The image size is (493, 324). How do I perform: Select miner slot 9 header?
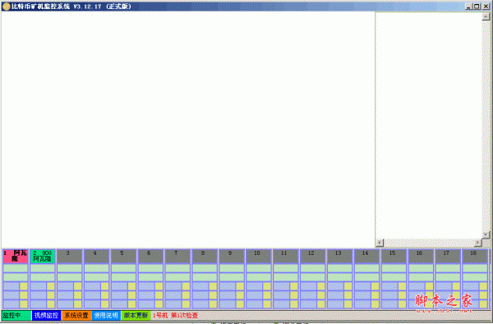[x=232, y=257]
